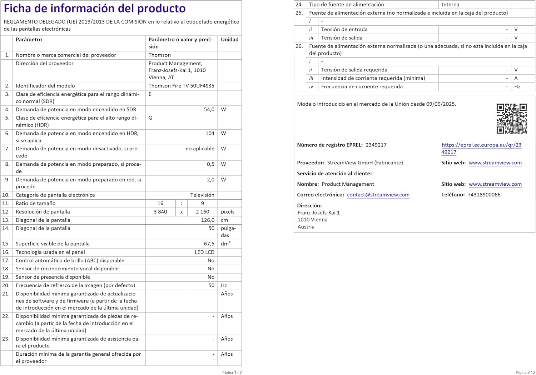Click the phone number +4318900066
The height and width of the screenshot is (375, 536).
tap(484, 195)
